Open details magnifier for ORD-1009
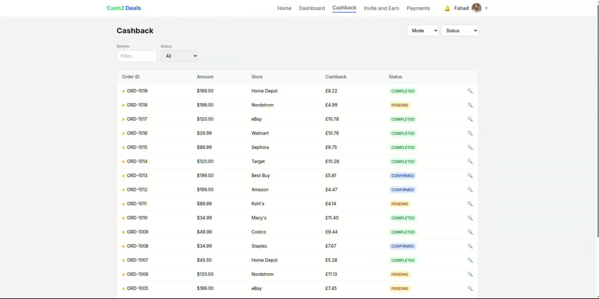 (x=470, y=232)
